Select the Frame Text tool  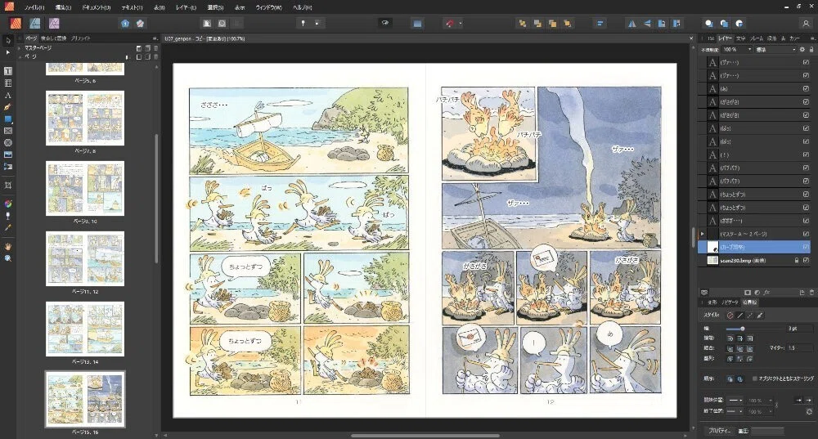[x=8, y=71]
